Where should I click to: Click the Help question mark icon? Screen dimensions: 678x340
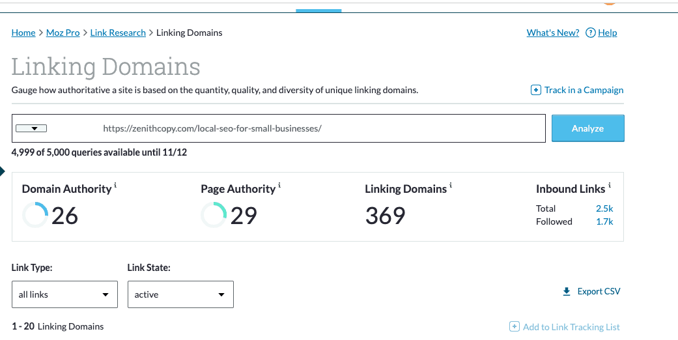point(591,33)
